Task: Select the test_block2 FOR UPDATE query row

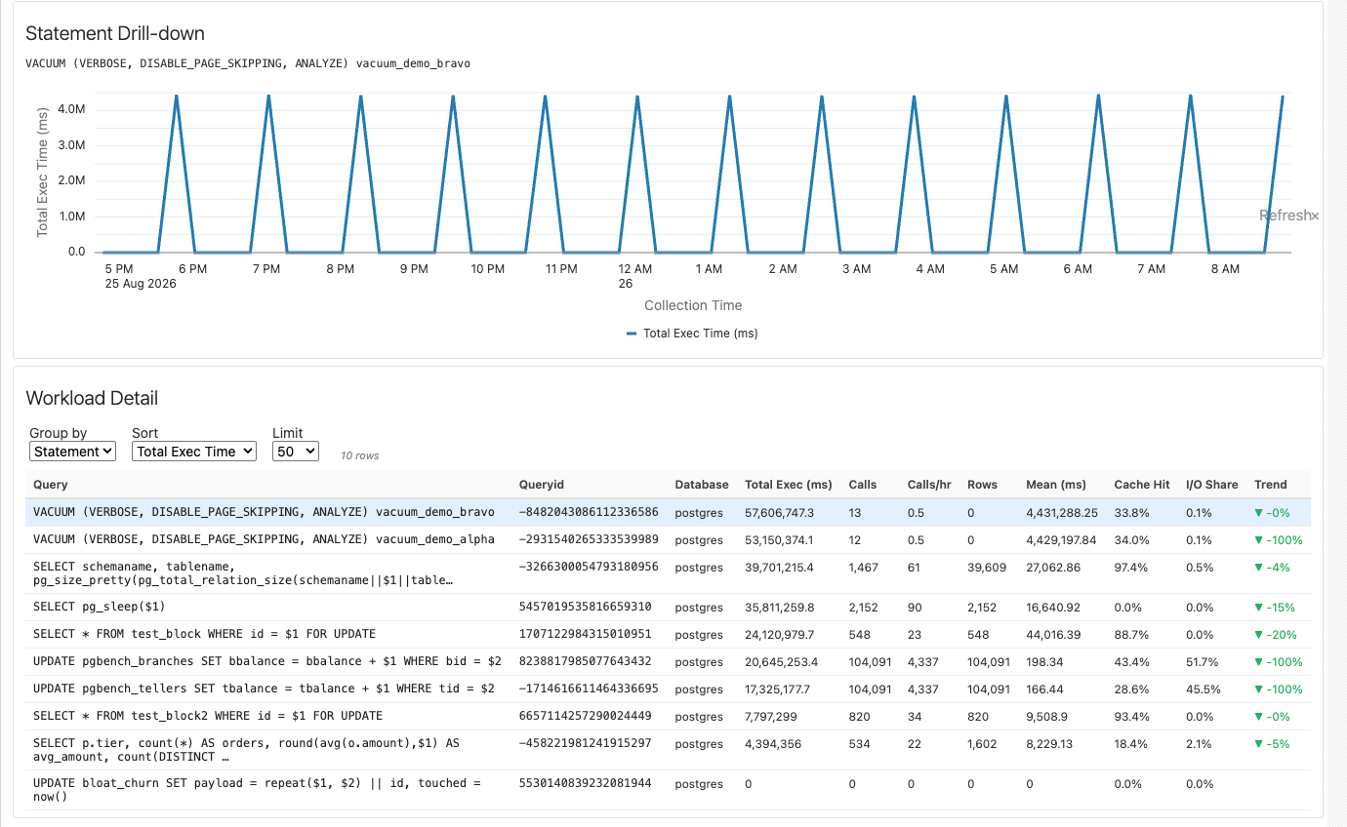Action: pyautogui.click(x=668, y=716)
